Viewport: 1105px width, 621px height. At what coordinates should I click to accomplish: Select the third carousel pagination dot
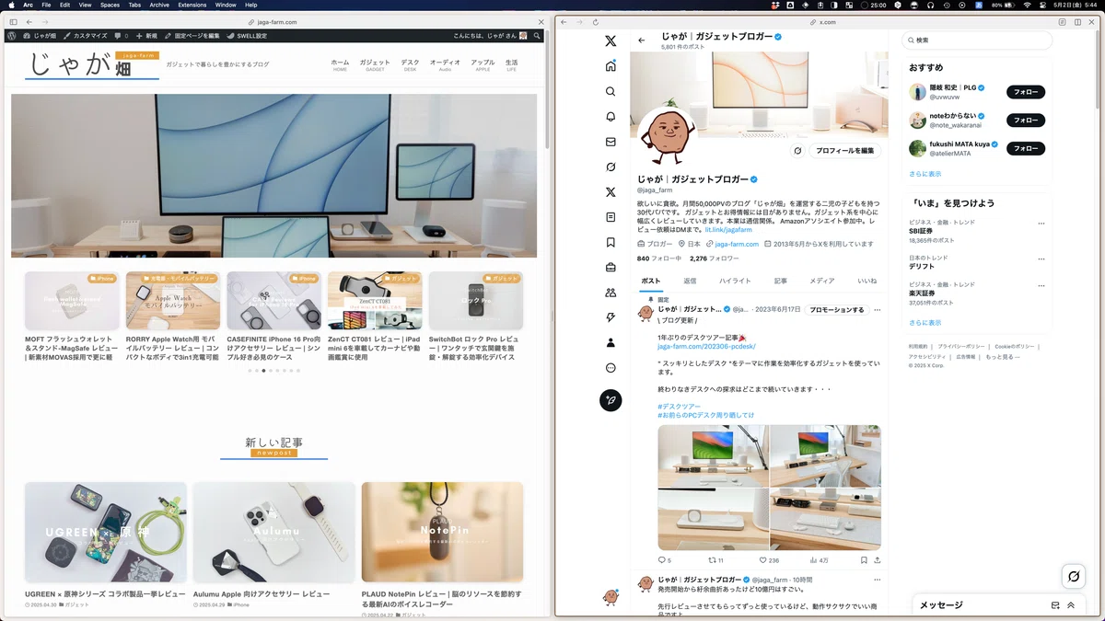[x=263, y=371]
